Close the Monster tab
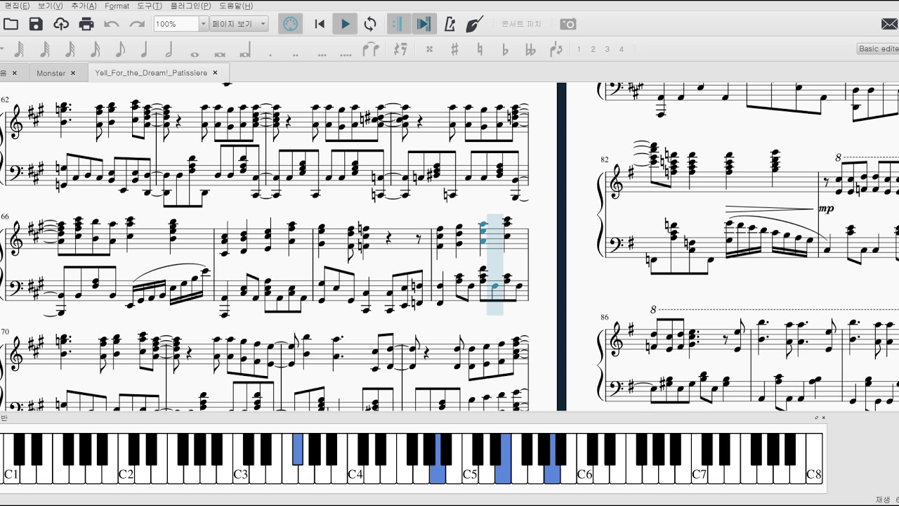 (73, 73)
